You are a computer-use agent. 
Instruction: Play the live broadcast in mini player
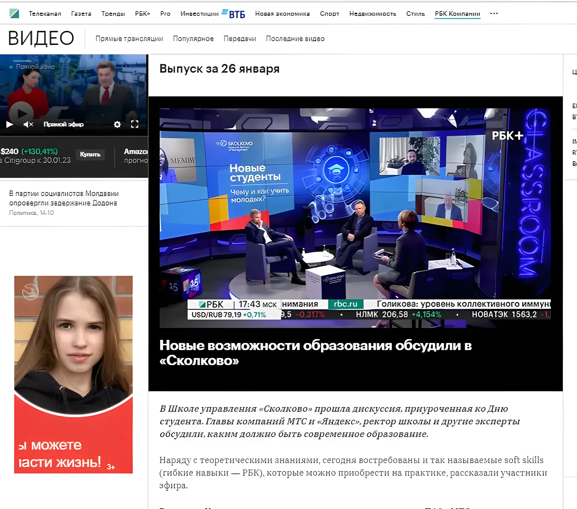[x=9, y=124]
